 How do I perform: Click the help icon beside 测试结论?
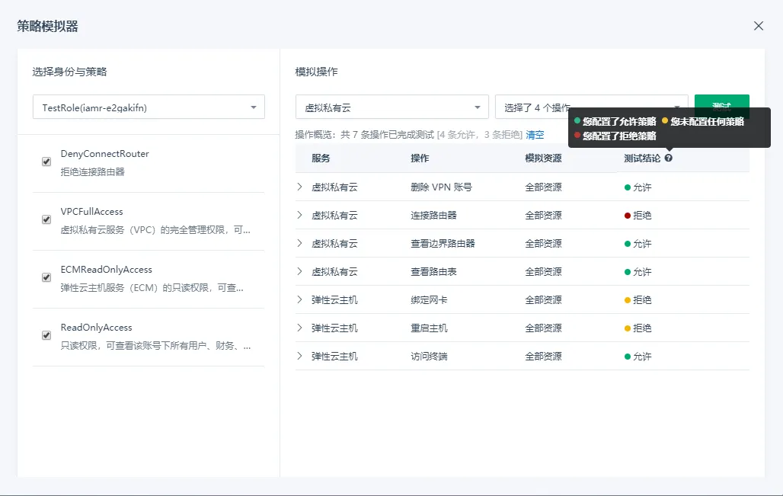669,158
